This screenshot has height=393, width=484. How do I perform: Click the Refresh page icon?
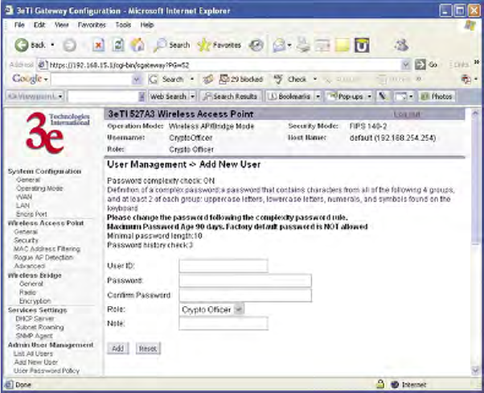coord(118,45)
